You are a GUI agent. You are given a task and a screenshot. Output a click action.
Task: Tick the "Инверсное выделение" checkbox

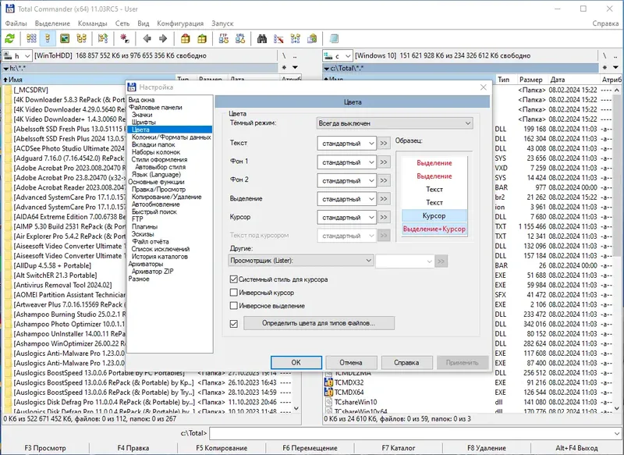(x=234, y=306)
